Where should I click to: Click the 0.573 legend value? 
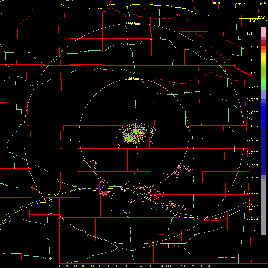[x=252, y=139]
